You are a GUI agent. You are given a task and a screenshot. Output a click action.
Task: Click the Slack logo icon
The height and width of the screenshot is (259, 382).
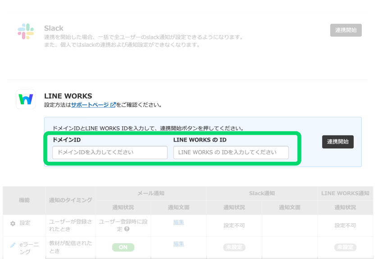26,31
